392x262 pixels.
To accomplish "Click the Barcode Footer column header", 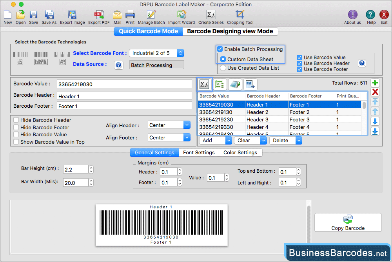I will (312, 96).
